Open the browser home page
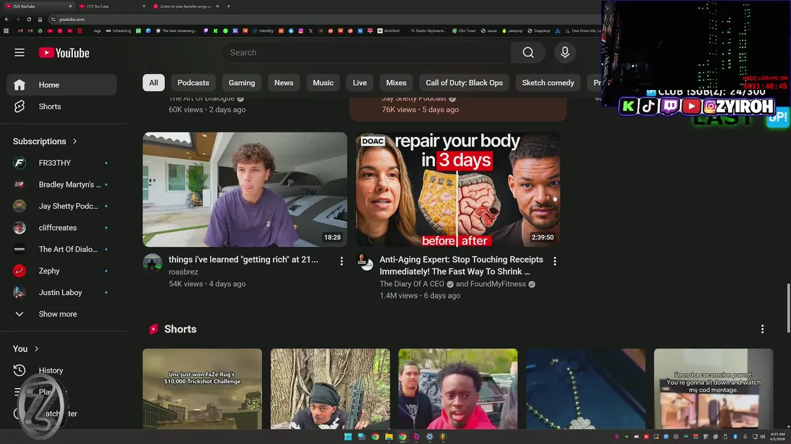Viewport: 791px width, 444px height. coord(40,19)
